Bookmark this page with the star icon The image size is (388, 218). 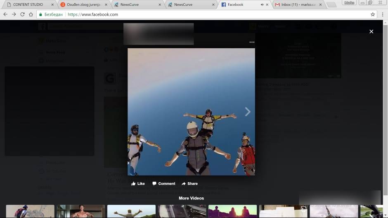tap(373, 14)
